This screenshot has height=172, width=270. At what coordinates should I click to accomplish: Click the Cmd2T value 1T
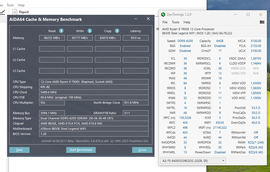[x=220, y=51]
